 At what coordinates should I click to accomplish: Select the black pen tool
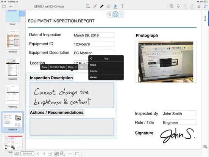coord(102,6)
